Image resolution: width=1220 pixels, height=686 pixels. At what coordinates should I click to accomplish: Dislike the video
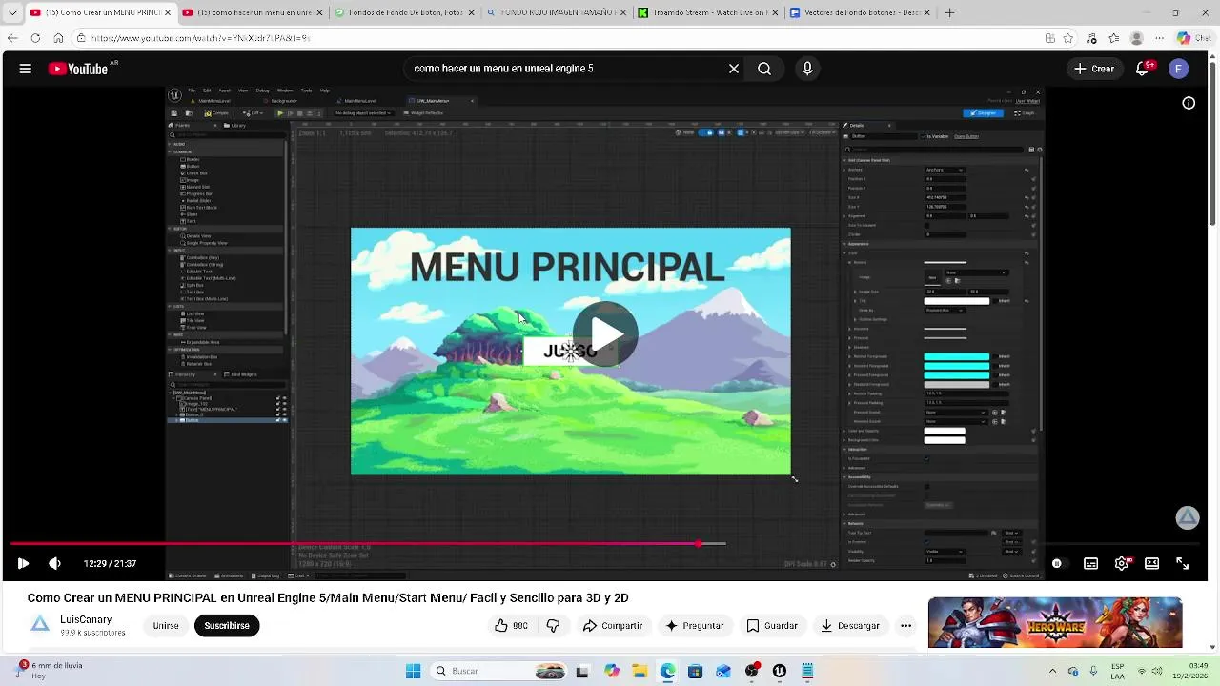click(x=553, y=626)
